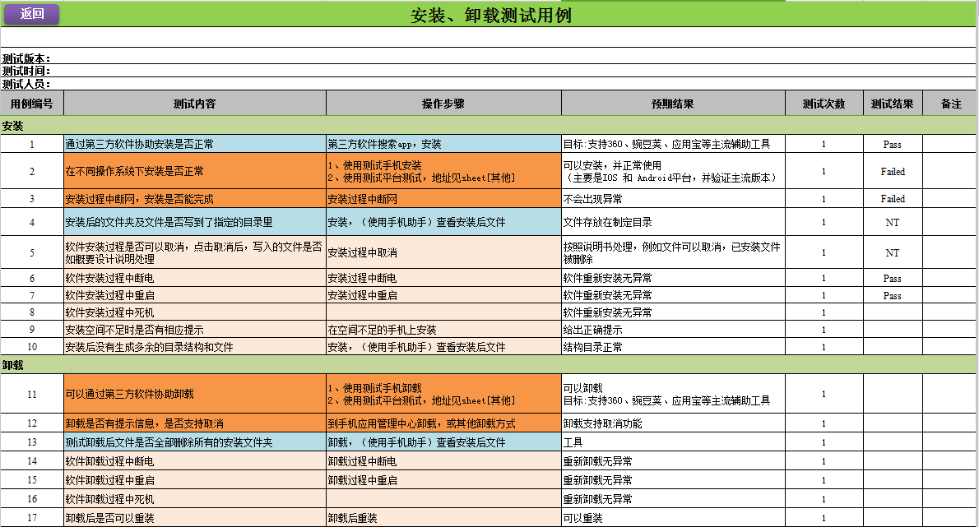Click the empty 备注 cell of case 1

click(x=949, y=144)
